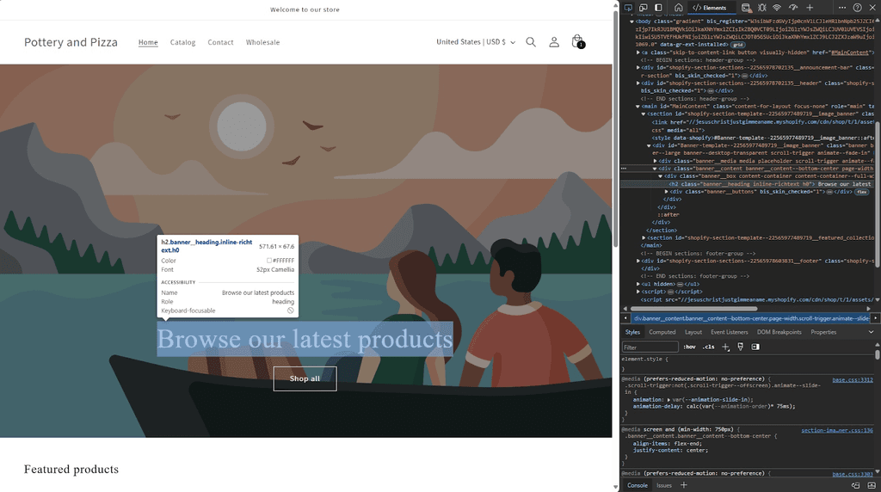The height and width of the screenshot is (492, 881).
Task: Expand the announcement-bar div node
Action: (638, 68)
